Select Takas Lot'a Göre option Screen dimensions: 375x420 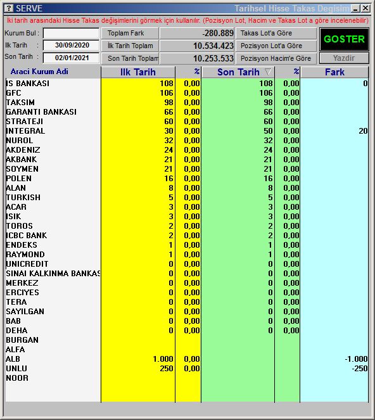point(276,33)
